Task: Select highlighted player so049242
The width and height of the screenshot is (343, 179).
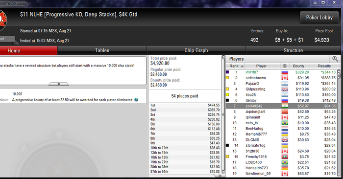Action: coord(282,106)
